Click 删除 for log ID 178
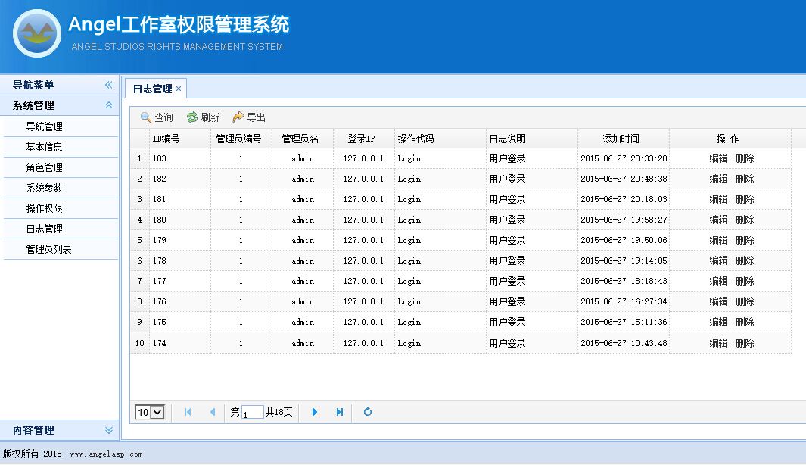The width and height of the screenshot is (806, 465). coord(745,261)
